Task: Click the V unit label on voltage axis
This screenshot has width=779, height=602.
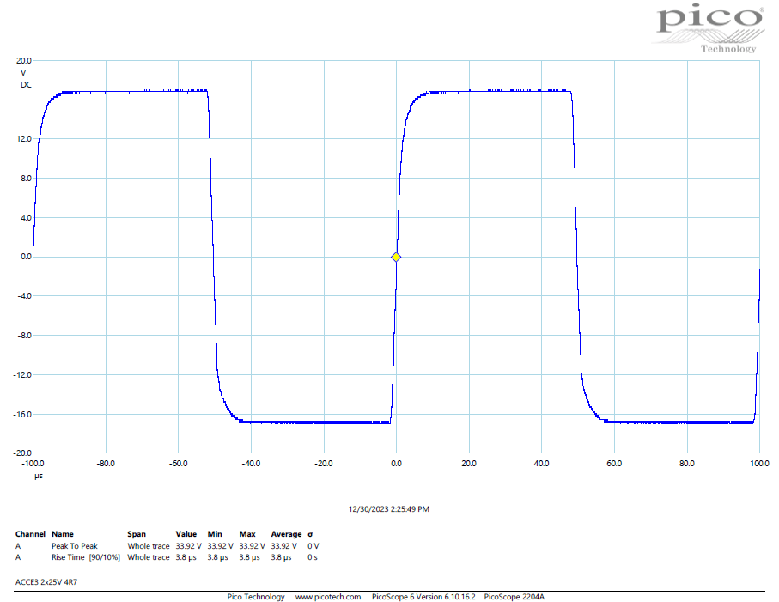Action: coord(23,73)
